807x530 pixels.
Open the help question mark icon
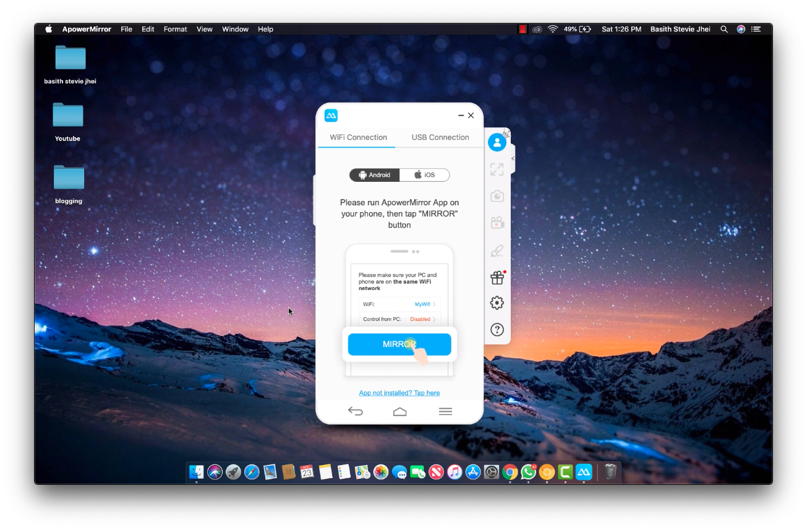click(497, 330)
